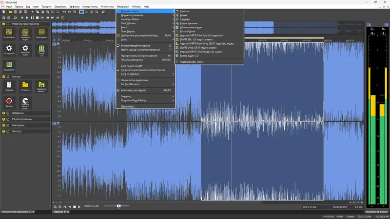Viewport: 390px width, 219px height.
Task: Open the Осциллоскоп workspace icon
Action: tap(9, 64)
